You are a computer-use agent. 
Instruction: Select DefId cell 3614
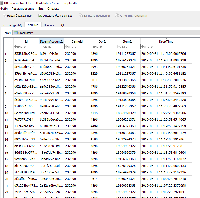point(103,179)
